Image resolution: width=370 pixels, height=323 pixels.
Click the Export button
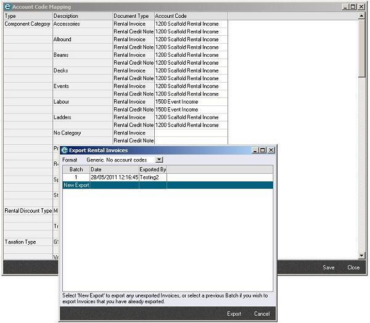234,314
